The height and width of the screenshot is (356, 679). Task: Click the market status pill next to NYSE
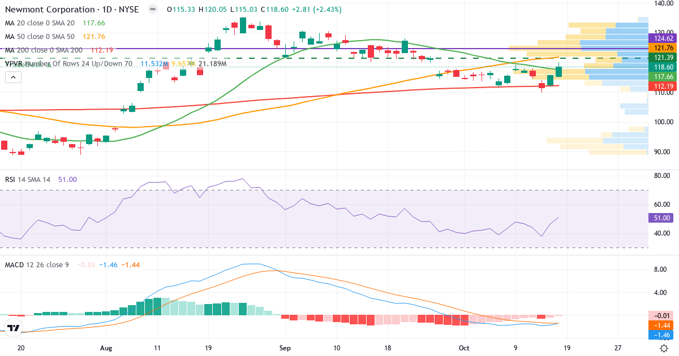tap(152, 10)
